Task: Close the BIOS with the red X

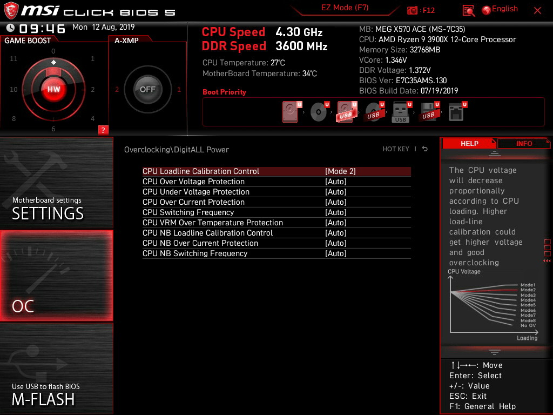Action: [x=537, y=11]
